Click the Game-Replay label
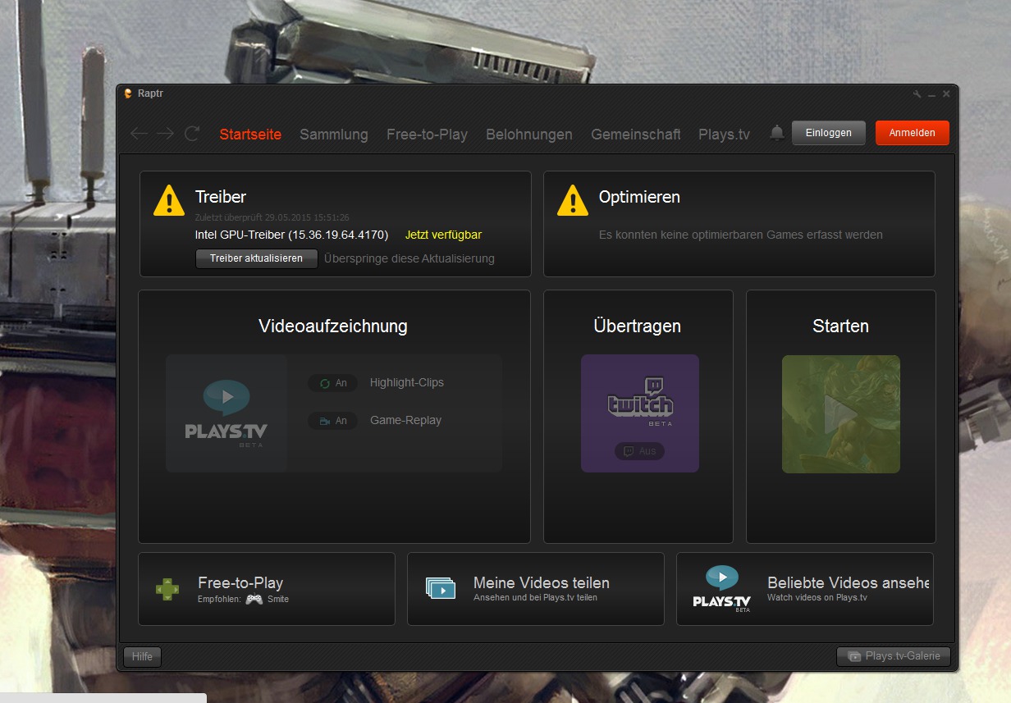Viewport: 1011px width, 703px height. (x=406, y=421)
